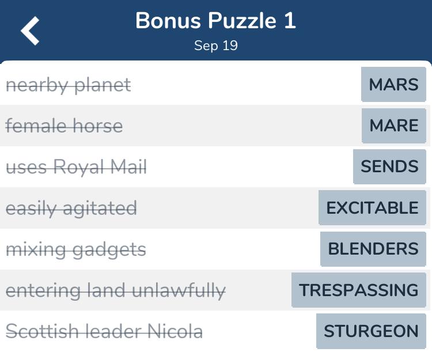The image size is (432, 352).
Task: Select the 'uses Royal Mail' clue
Action: point(76,167)
